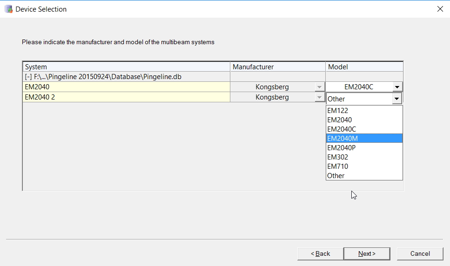Select EM302 in the model list
Screen dimensions: 450x266
tap(338, 157)
